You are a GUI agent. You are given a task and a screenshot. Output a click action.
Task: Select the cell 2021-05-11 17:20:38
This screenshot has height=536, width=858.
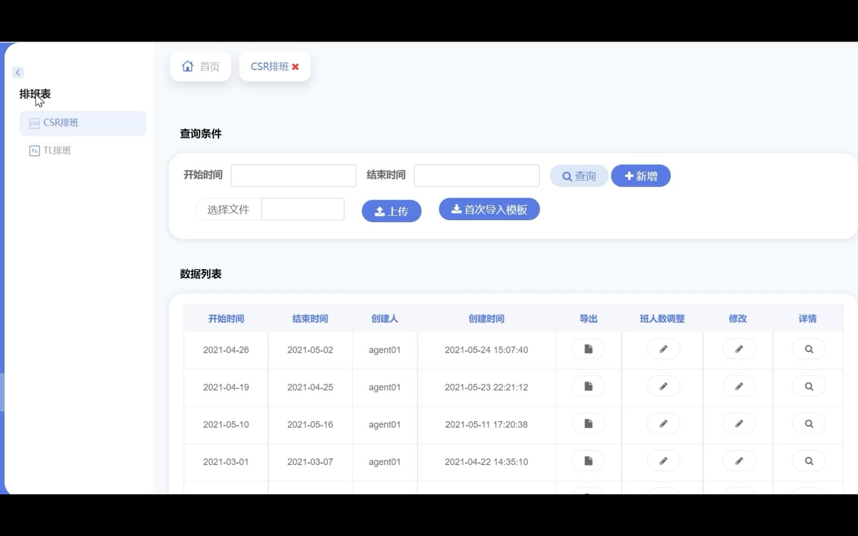(487, 424)
